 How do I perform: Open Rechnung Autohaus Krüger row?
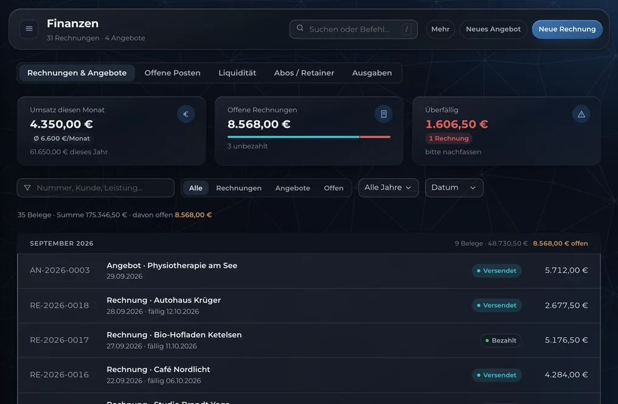click(309, 306)
